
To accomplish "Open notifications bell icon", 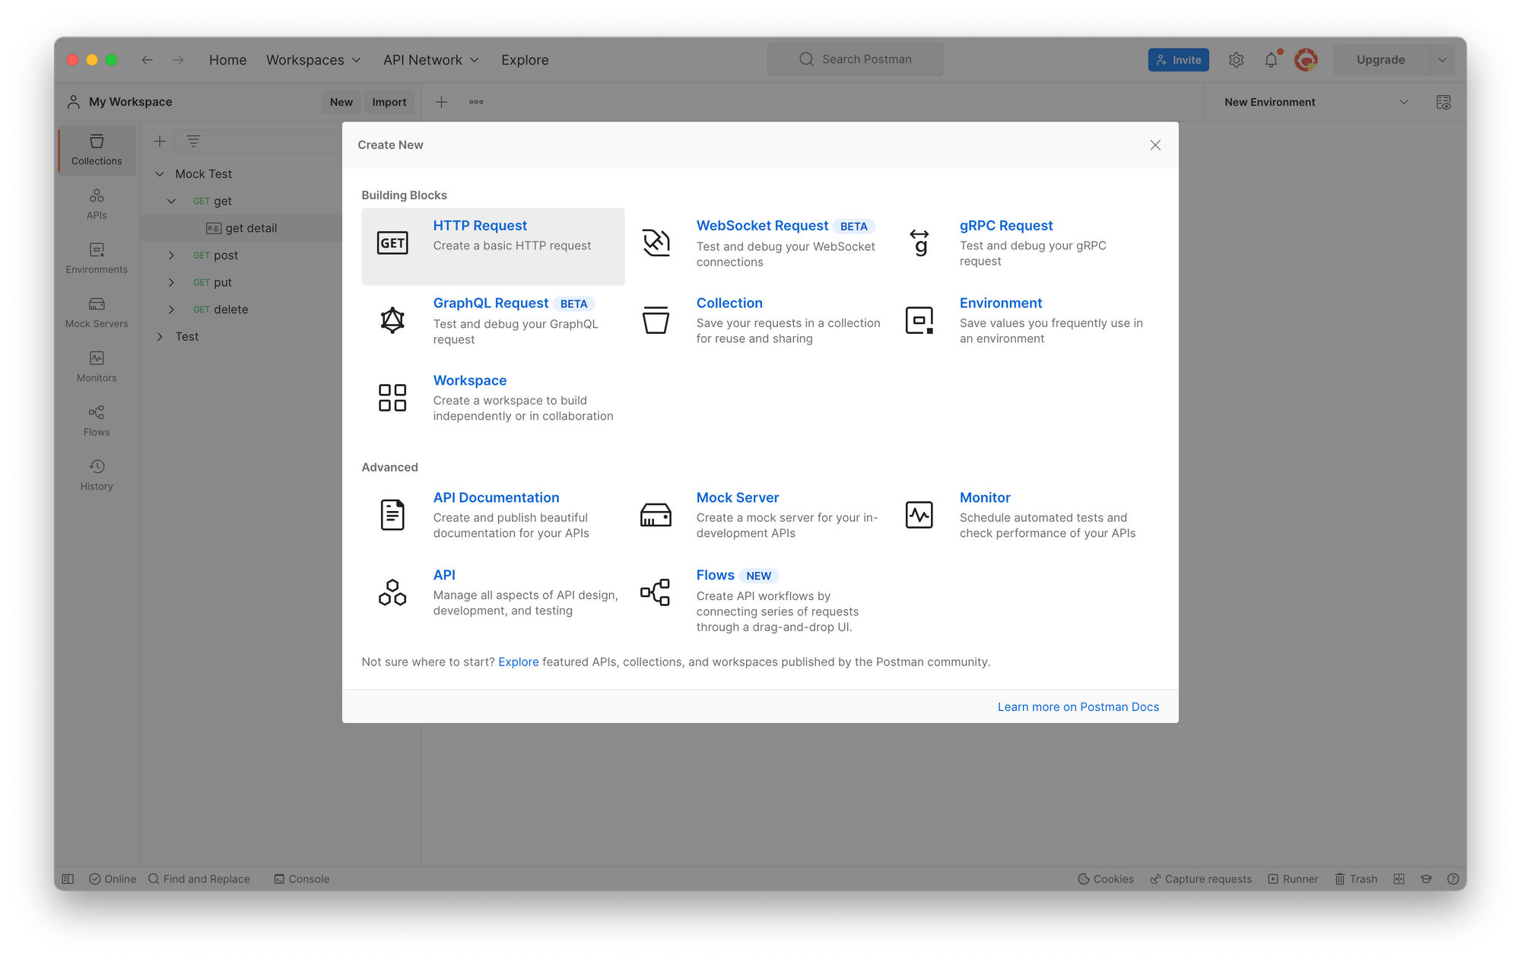I will [x=1271, y=59].
